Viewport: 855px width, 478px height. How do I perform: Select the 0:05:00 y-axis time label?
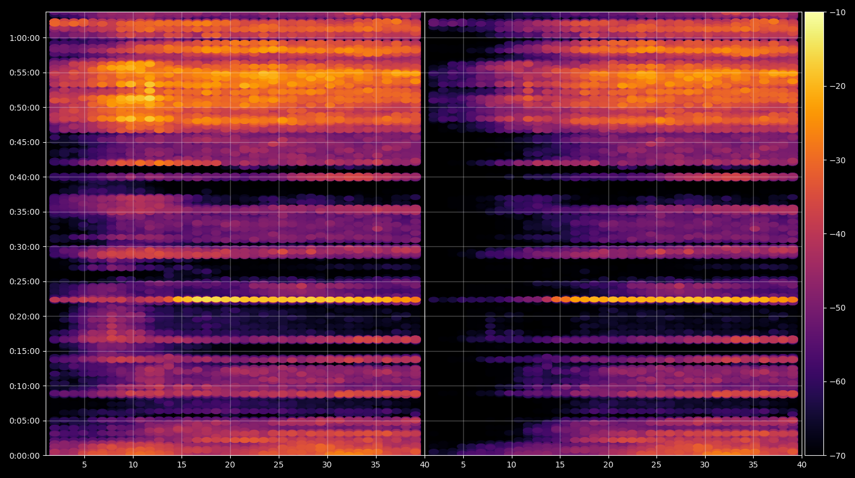click(25, 421)
